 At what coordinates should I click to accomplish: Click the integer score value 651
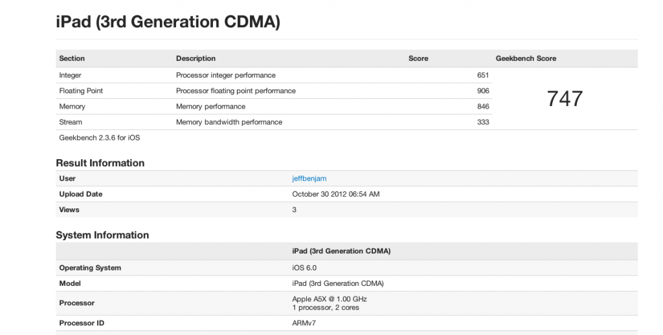(482, 76)
